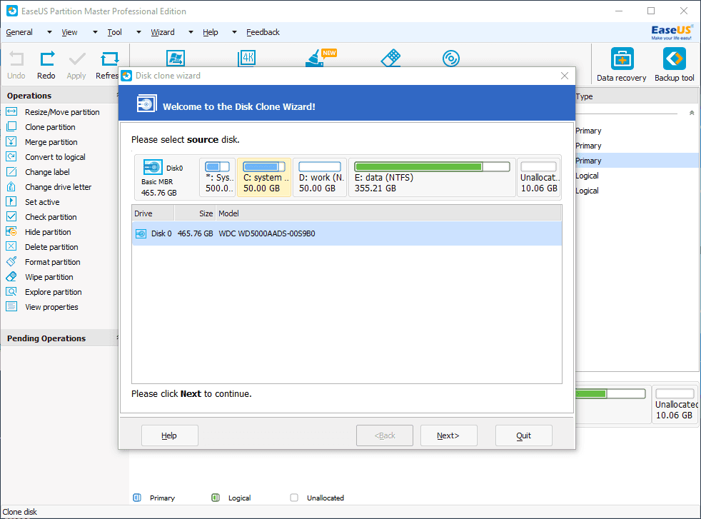Click Next in the Disk Clone Wizard
701x519 pixels.
pyautogui.click(x=448, y=435)
